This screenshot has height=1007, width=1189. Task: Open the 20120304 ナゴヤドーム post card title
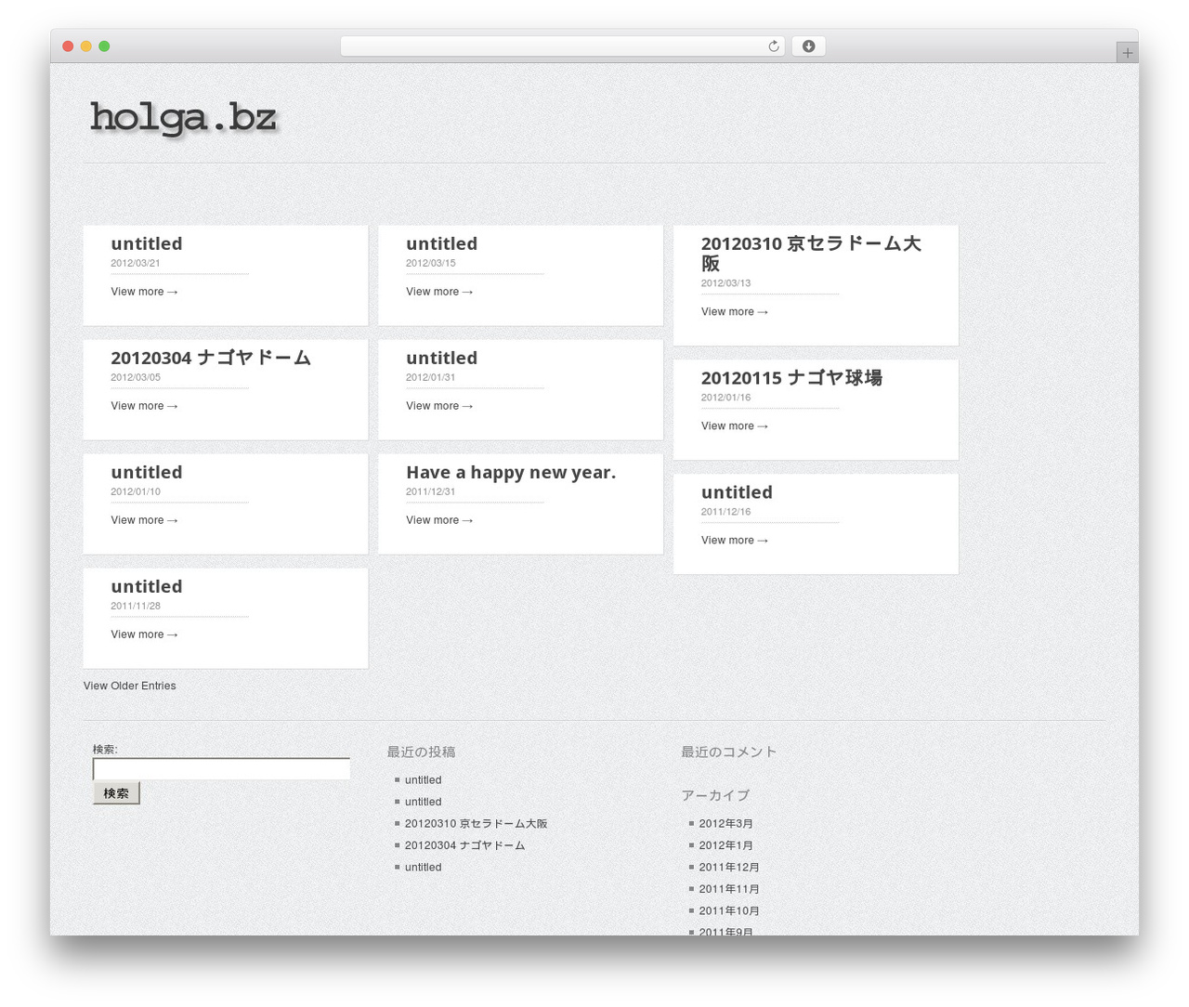click(x=211, y=358)
